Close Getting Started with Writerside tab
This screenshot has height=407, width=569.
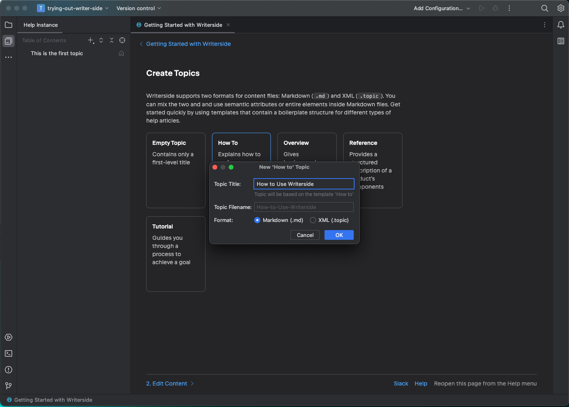[x=228, y=25]
